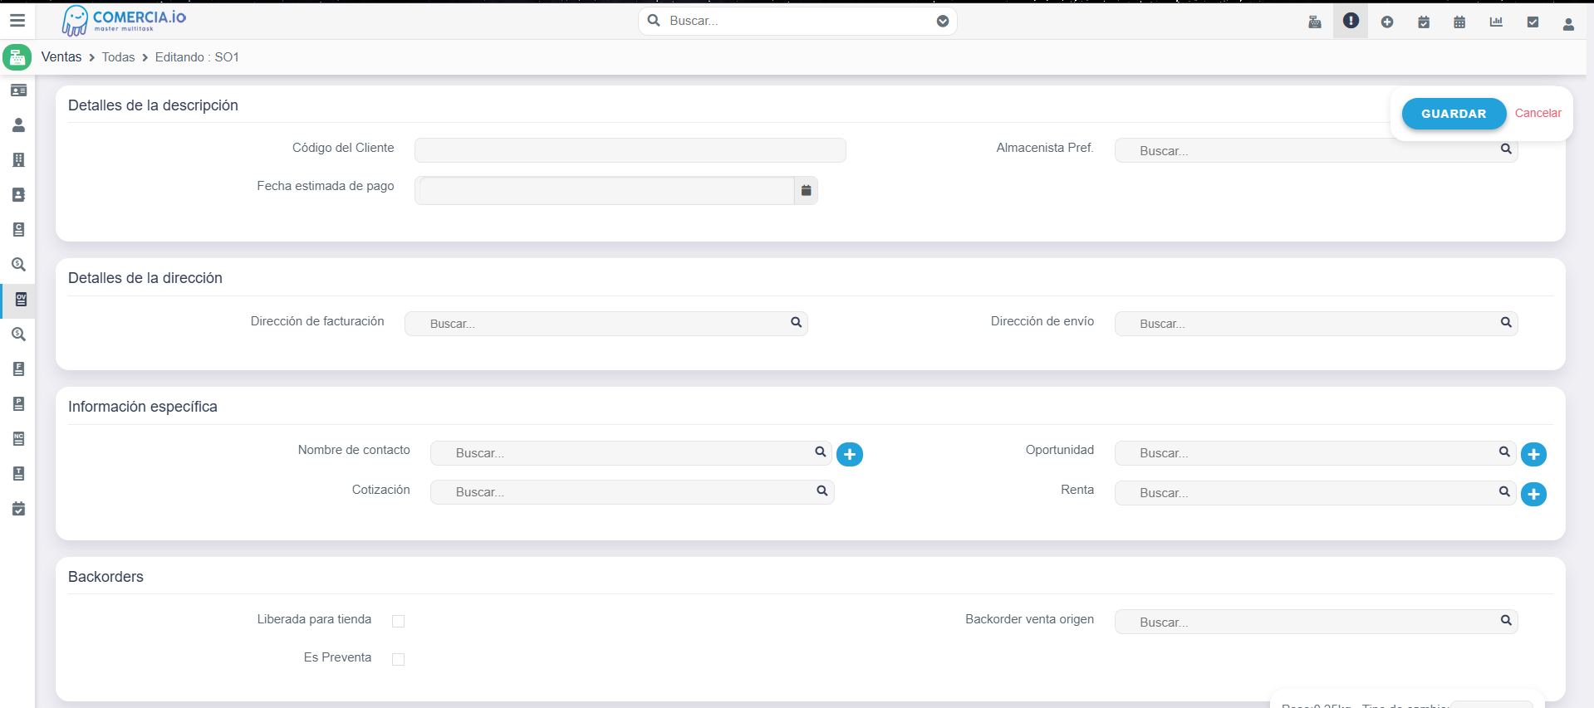Add new Oportunidad with plus button
1594x708 pixels.
click(1533, 454)
